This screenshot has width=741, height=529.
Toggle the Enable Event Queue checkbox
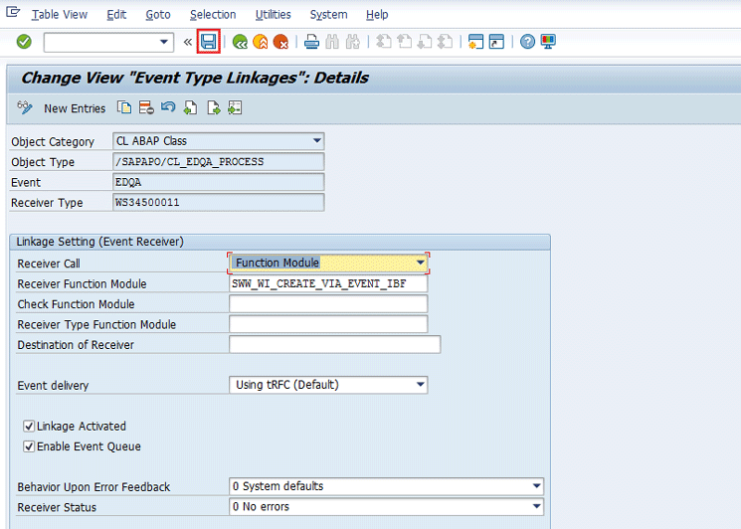point(29,446)
